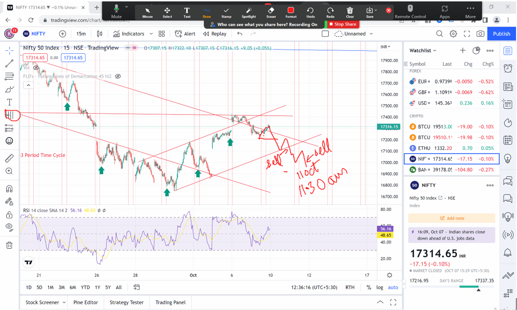Pick the chart text tool
The width and height of the screenshot is (517, 310).
(x=9, y=102)
